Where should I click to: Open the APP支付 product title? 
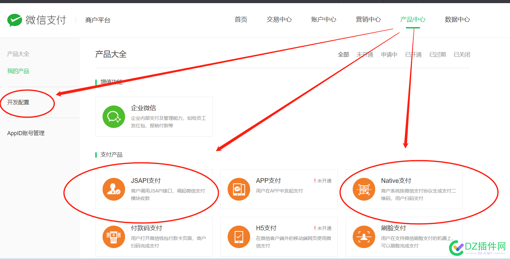268,181
